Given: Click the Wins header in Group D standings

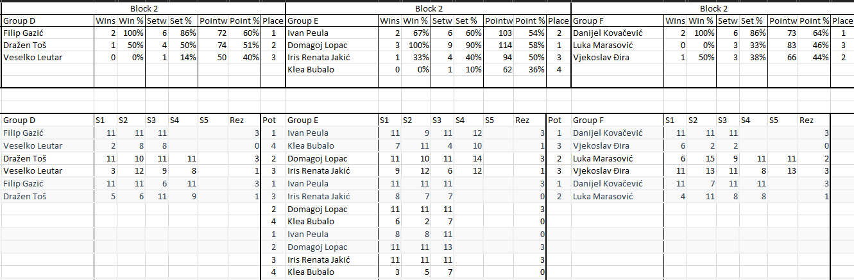Looking at the screenshot, I should tap(105, 21).
